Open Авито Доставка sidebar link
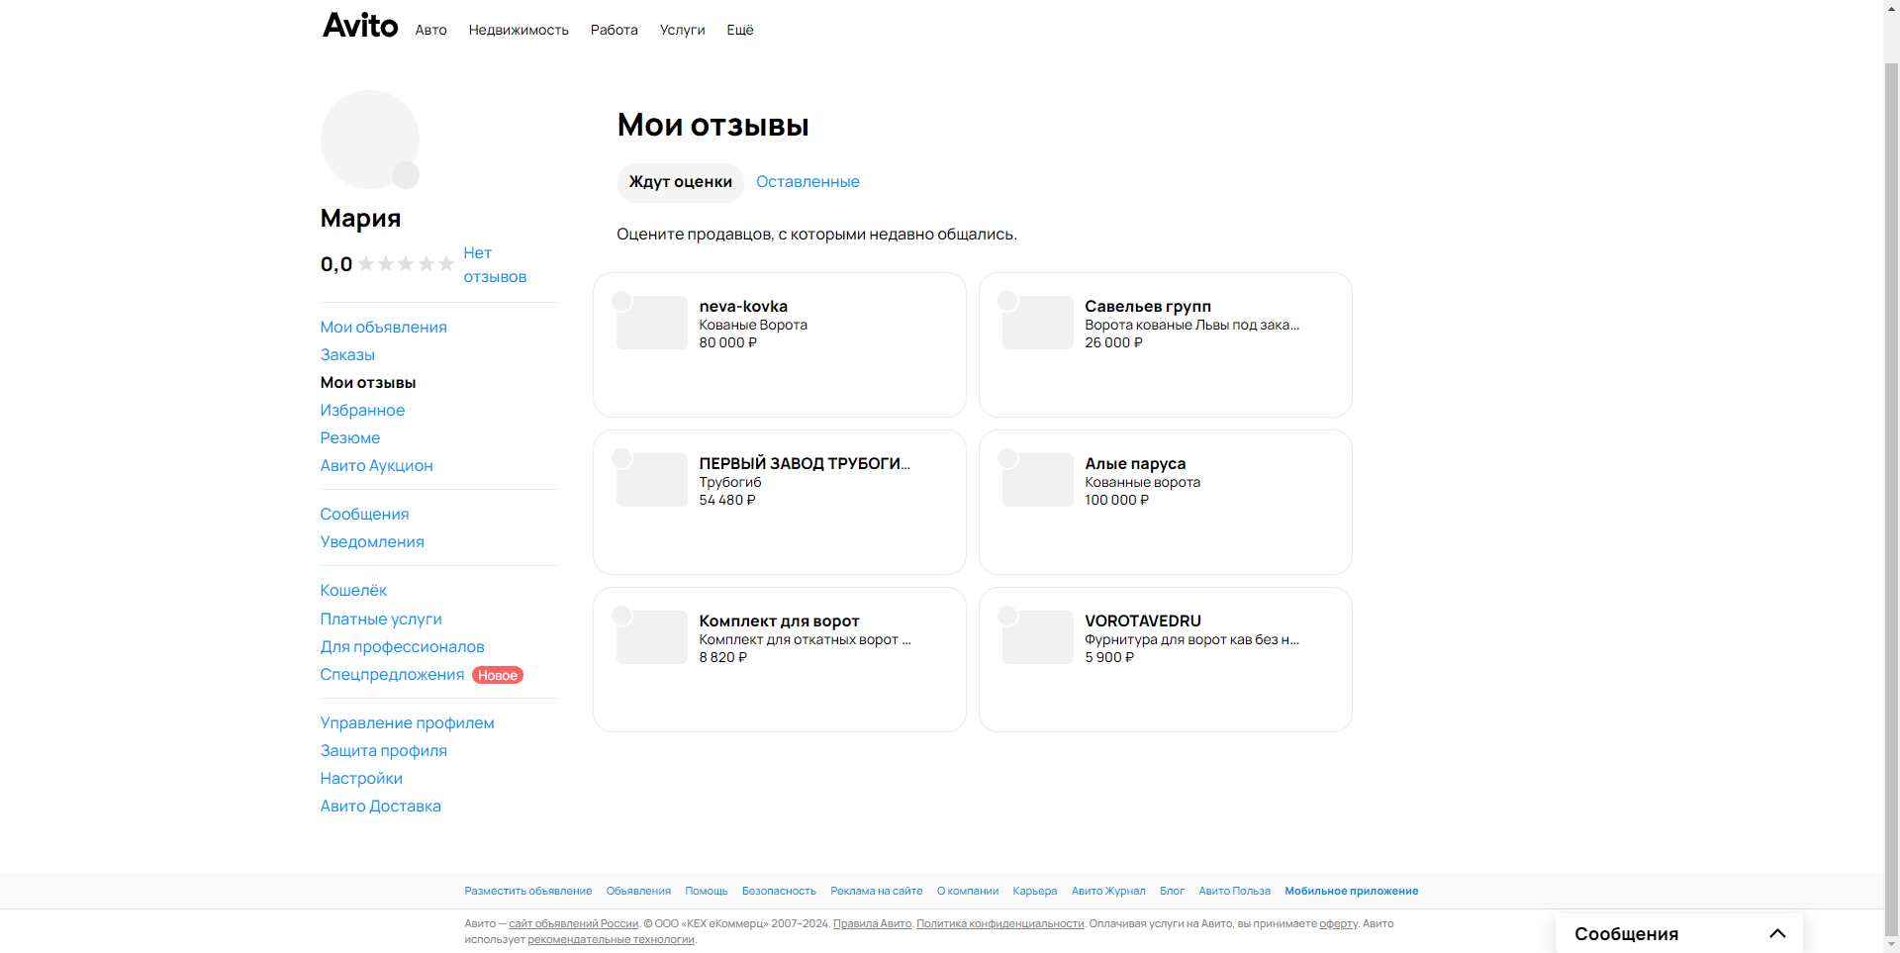Image resolution: width=1900 pixels, height=953 pixels. coord(380,806)
